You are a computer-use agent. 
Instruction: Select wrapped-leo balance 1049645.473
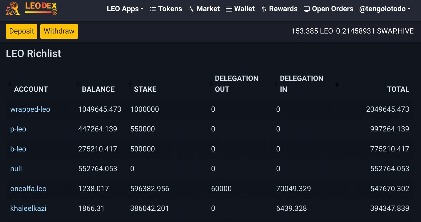click(x=100, y=109)
